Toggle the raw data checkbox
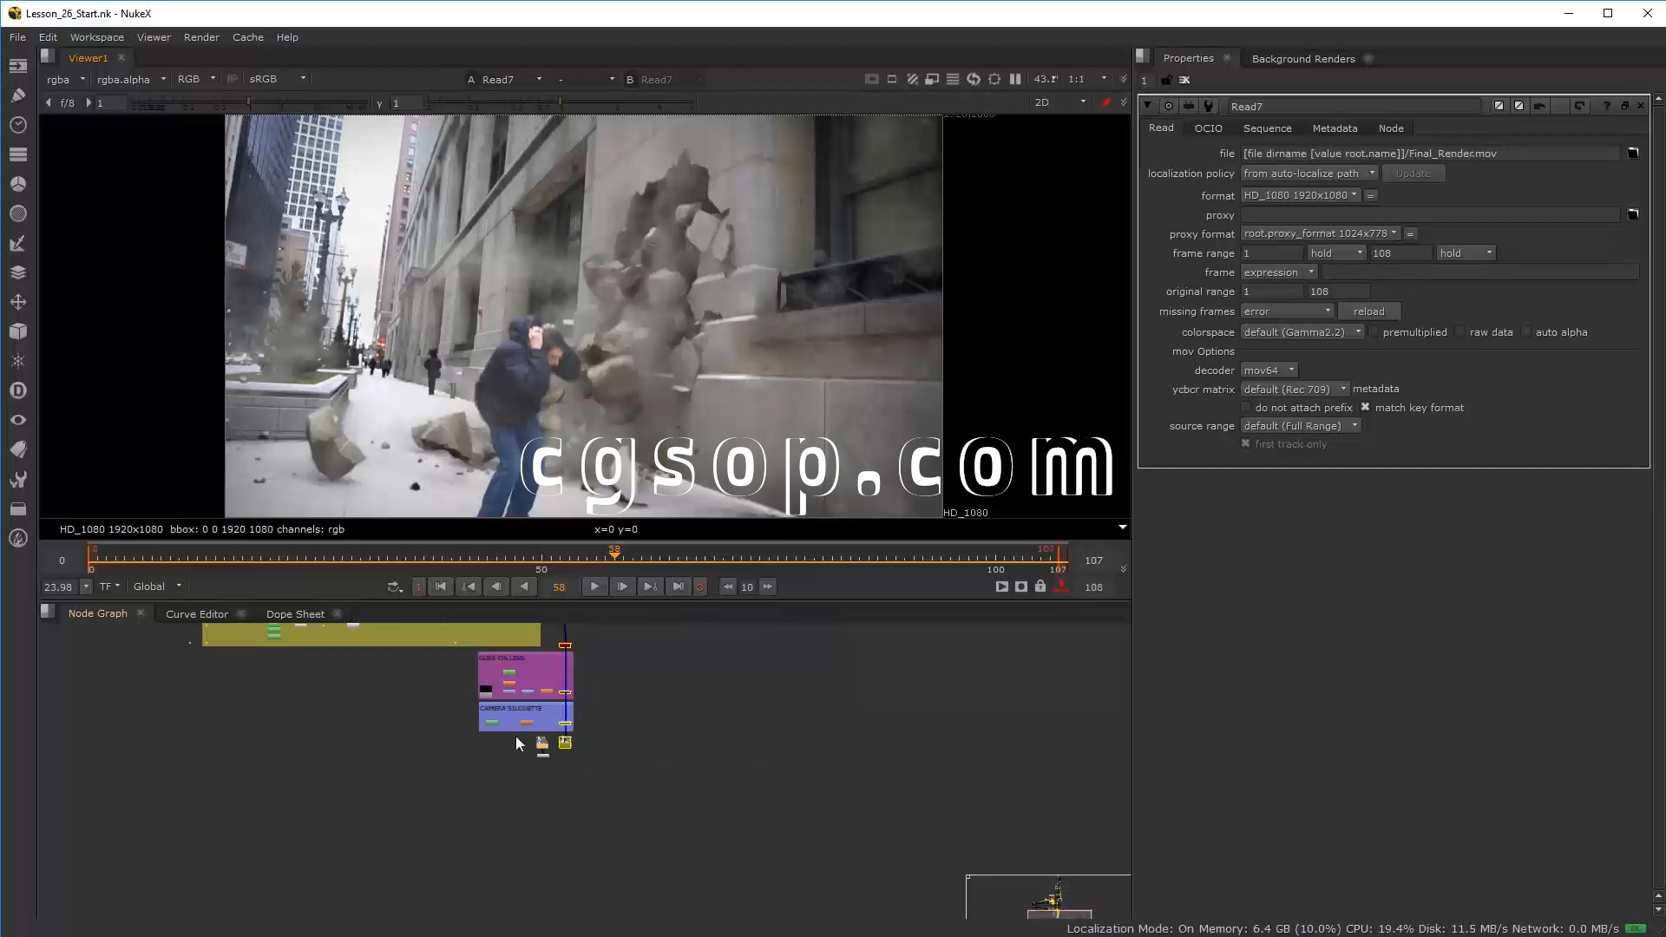The width and height of the screenshot is (1666, 937). 1461,332
